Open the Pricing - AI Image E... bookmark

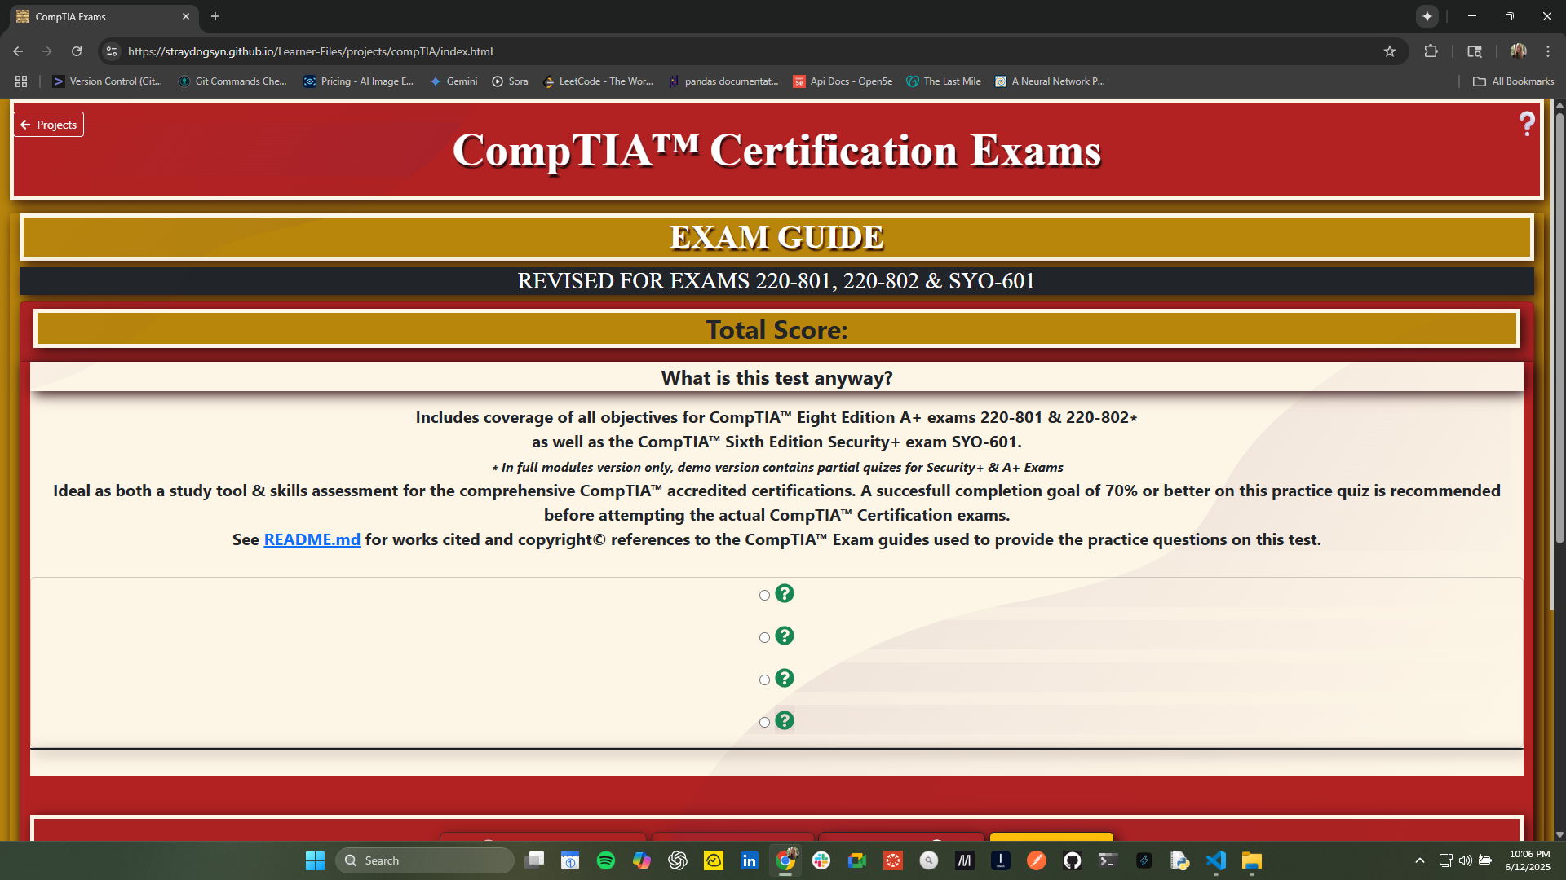(359, 81)
